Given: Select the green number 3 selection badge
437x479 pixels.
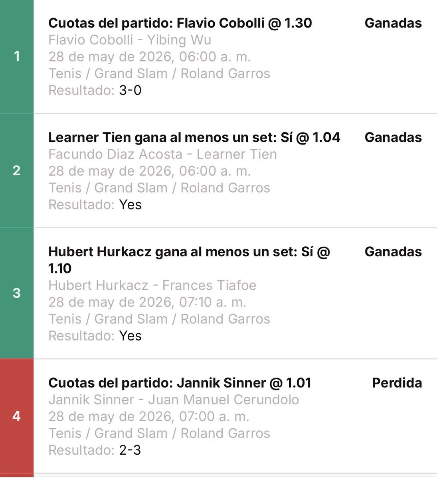Looking at the screenshot, I should [17, 293].
